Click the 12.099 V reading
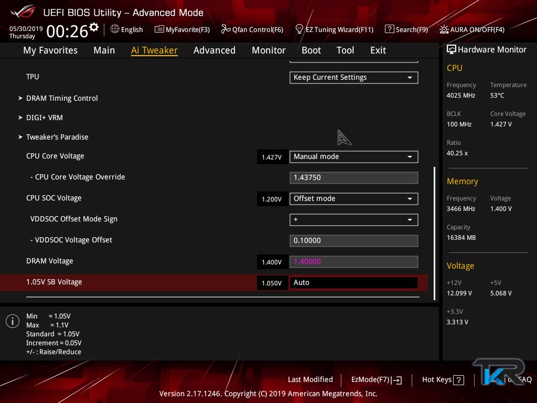This screenshot has width=537, height=403. click(x=459, y=293)
